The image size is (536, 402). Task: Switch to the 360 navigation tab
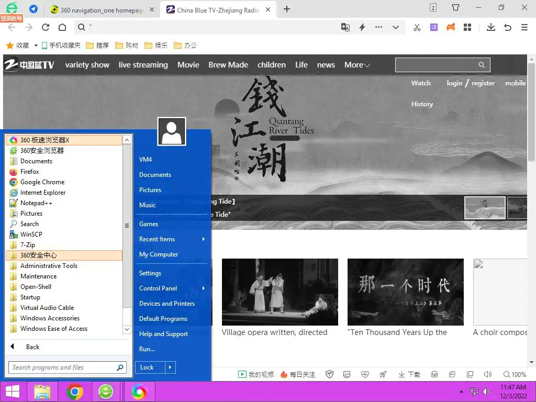pyautogui.click(x=102, y=10)
